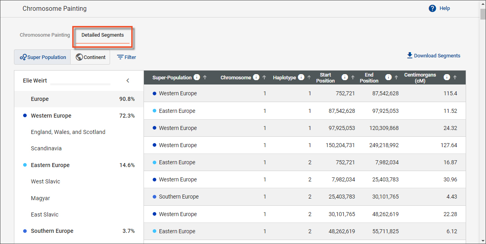The height and width of the screenshot is (244, 486).
Task: Sort the Chromosome column with arrow
Action: tap(264, 77)
